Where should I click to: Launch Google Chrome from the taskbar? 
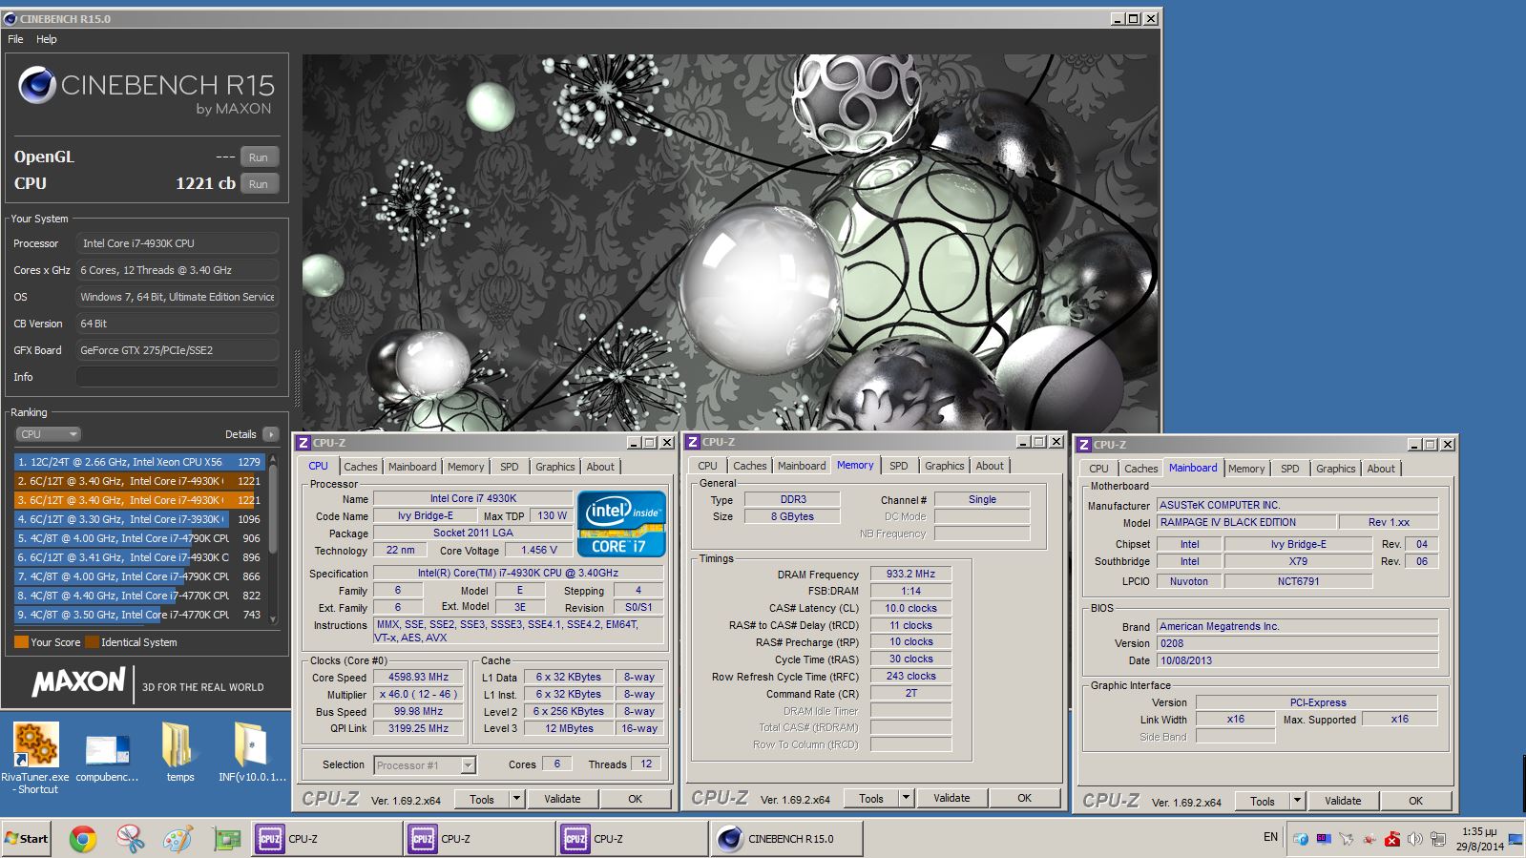pyautogui.click(x=83, y=839)
